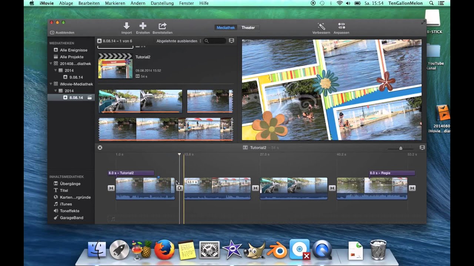This screenshot has height=266, width=474.
Task: Open the Darstellung menu
Action: pos(162,3)
